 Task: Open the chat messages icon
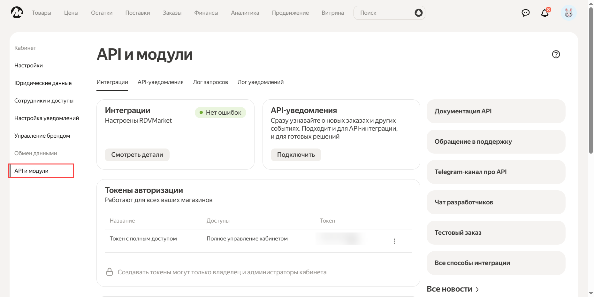pos(525,13)
